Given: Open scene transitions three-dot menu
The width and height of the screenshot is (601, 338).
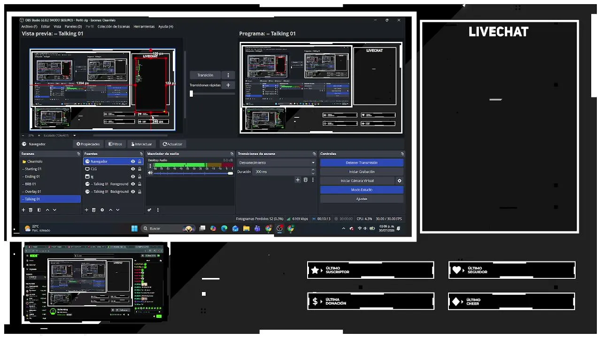Looking at the screenshot, I should (x=313, y=180).
